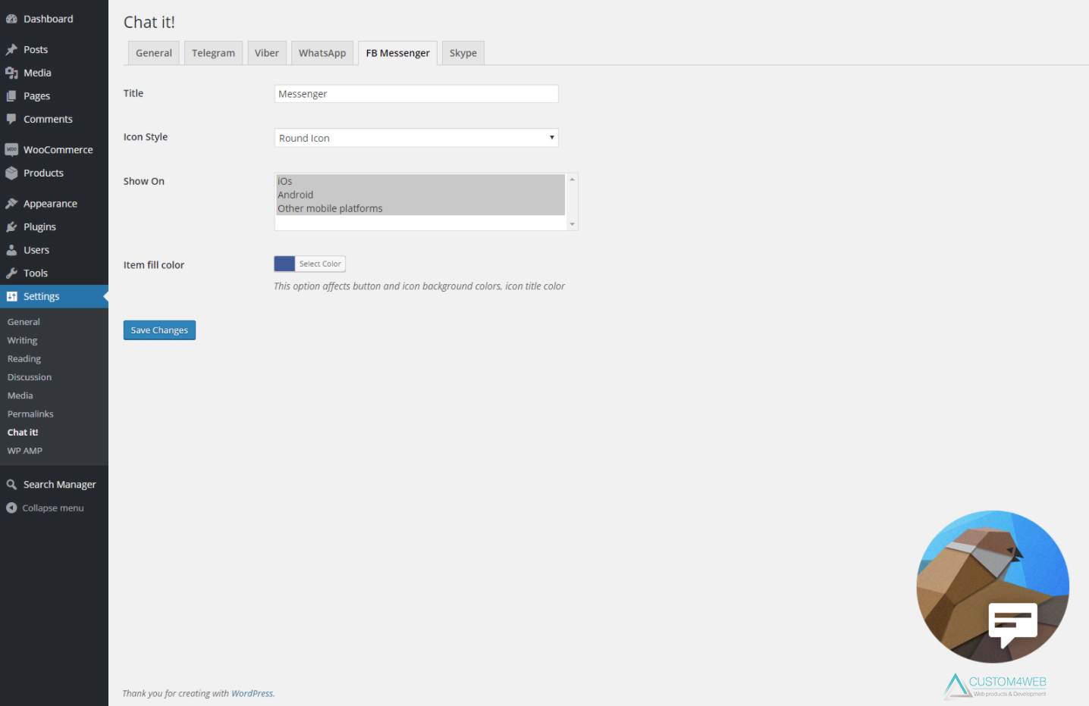Open the Search Manager menu label
Viewport: 1089px width, 706px height.
(60, 485)
